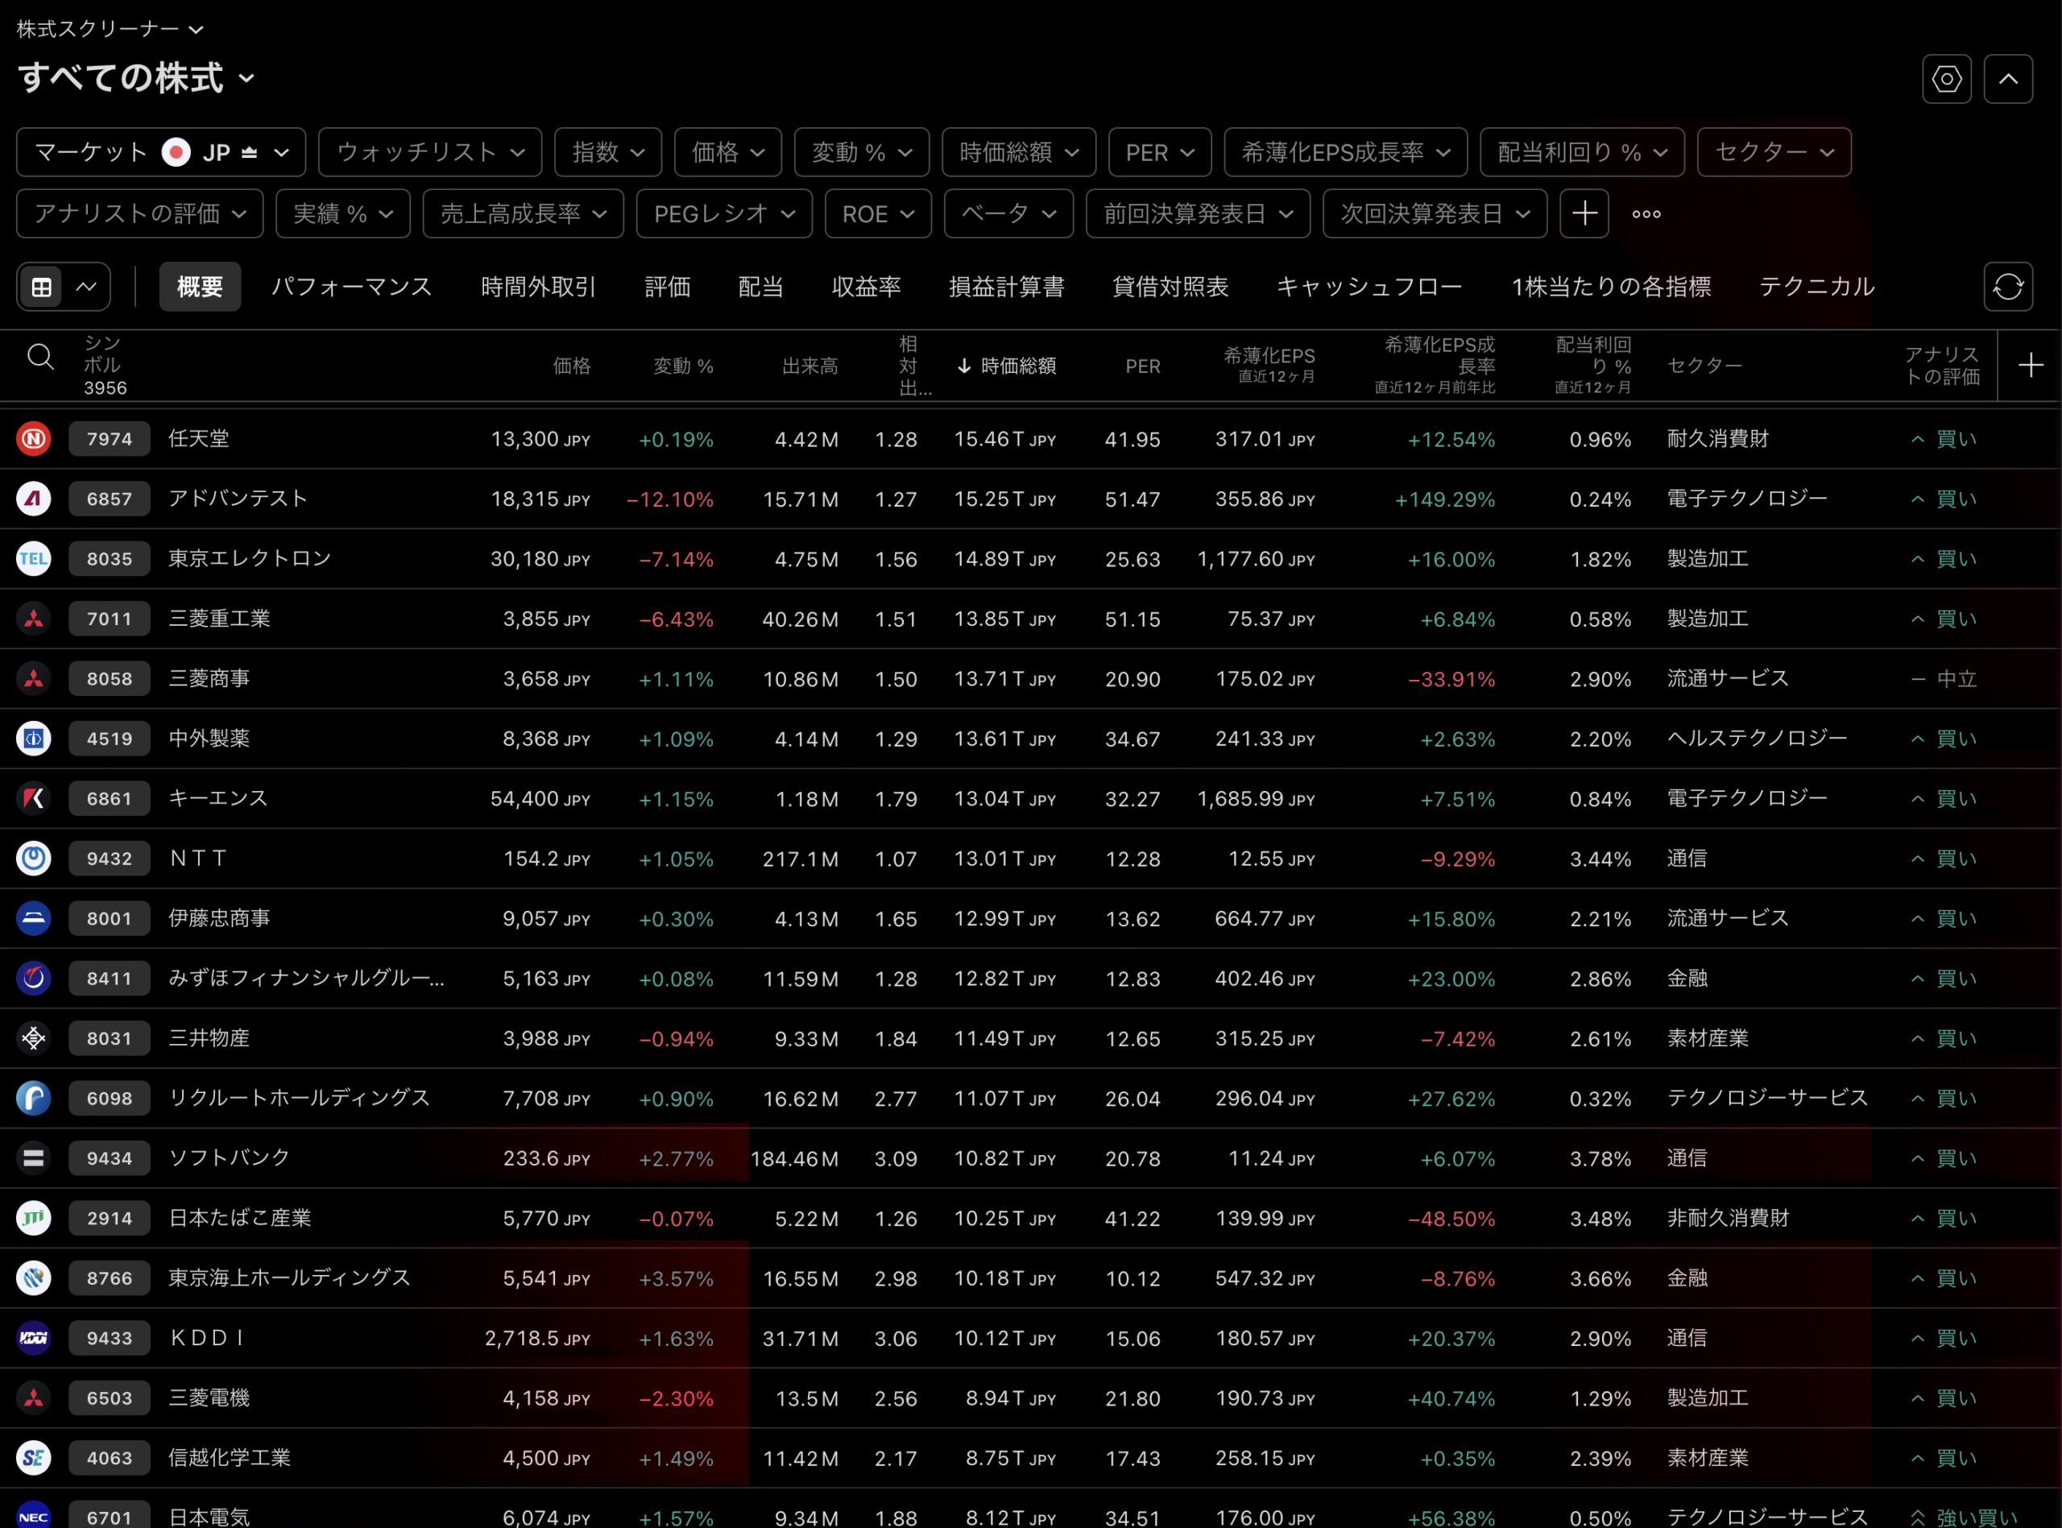The width and height of the screenshot is (2062, 1528).
Task: Expand the セクター filter dropdown
Action: tap(1774, 151)
